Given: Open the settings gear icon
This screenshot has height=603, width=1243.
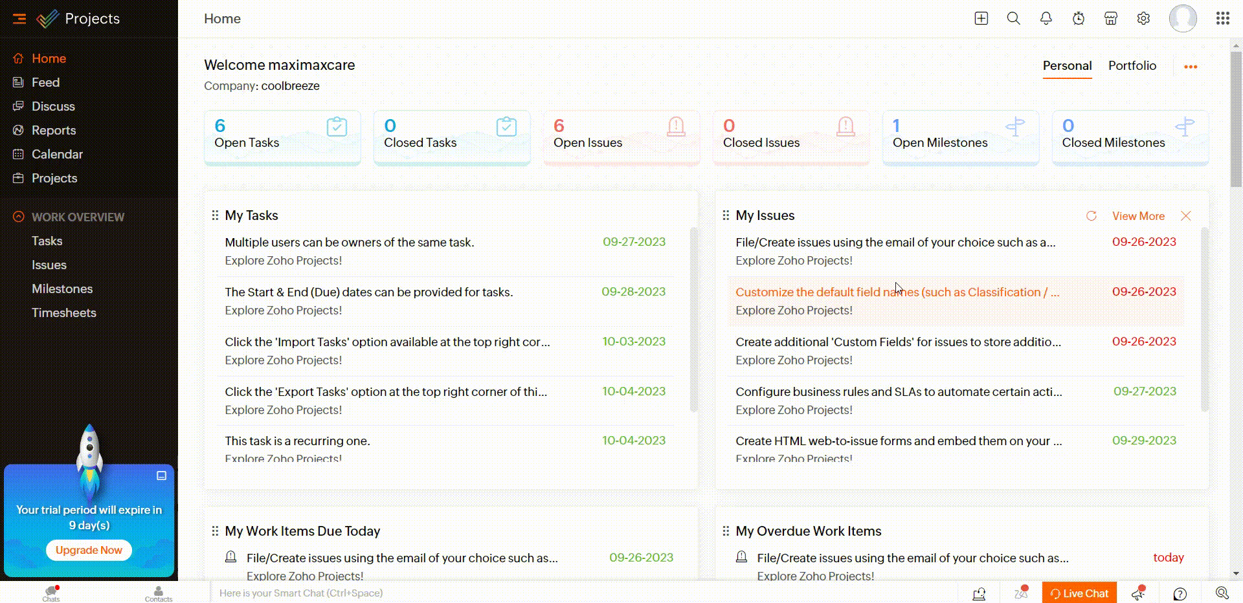Looking at the screenshot, I should coord(1143,18).
